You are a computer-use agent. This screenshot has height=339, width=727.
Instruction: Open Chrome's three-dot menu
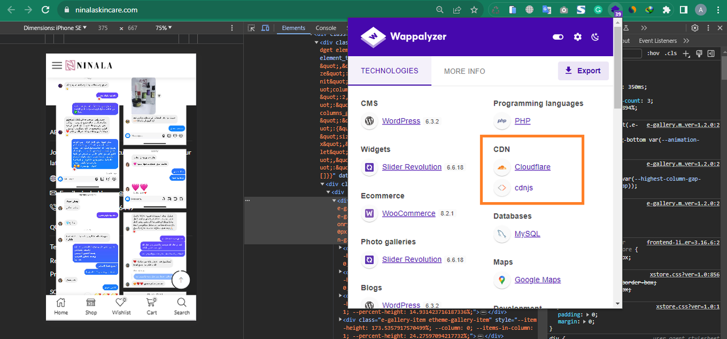click(x=717, y=10)
